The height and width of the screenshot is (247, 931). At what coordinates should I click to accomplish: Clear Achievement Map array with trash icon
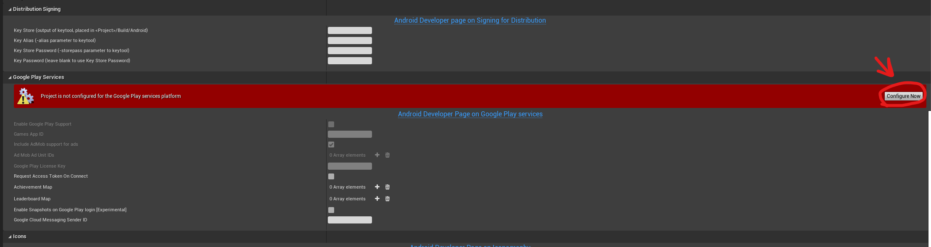[388, 187]
